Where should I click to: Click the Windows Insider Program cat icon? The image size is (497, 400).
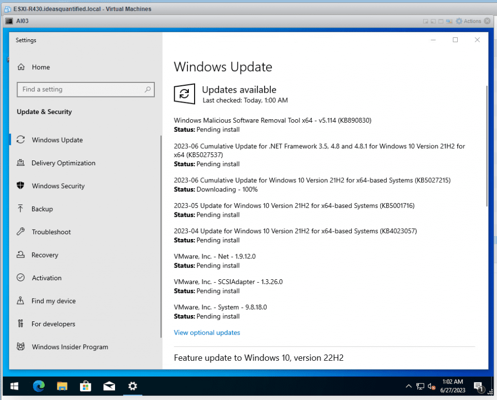[20, 347]
